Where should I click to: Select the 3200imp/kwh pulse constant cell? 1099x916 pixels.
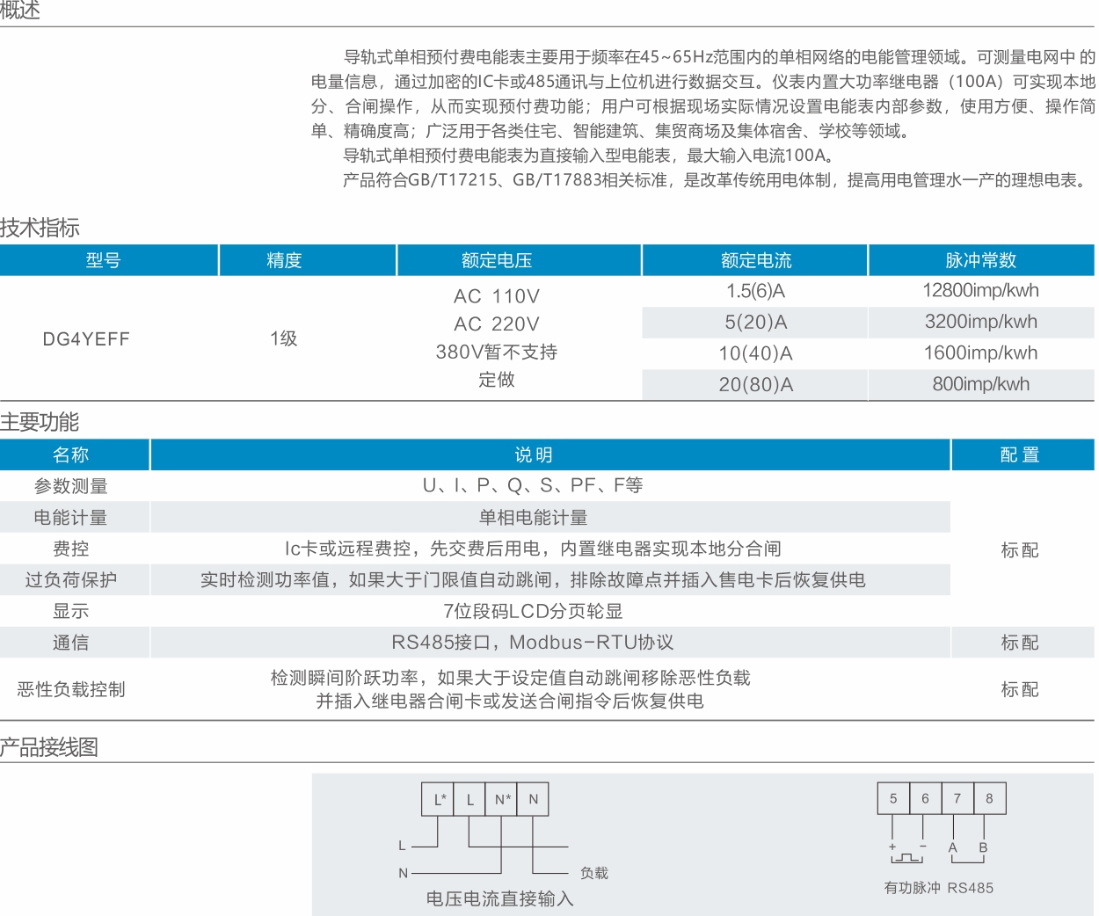tap(981, 322)
